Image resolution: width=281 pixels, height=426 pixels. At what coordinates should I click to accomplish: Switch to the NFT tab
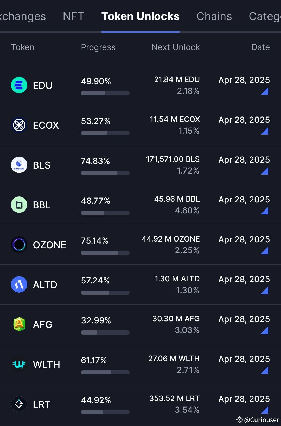click(73, 16)
